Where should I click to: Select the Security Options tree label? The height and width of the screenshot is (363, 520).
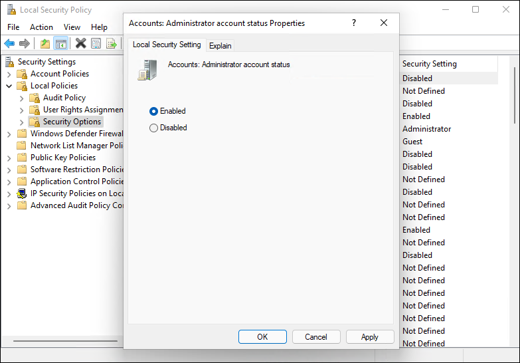coord(72,122)
